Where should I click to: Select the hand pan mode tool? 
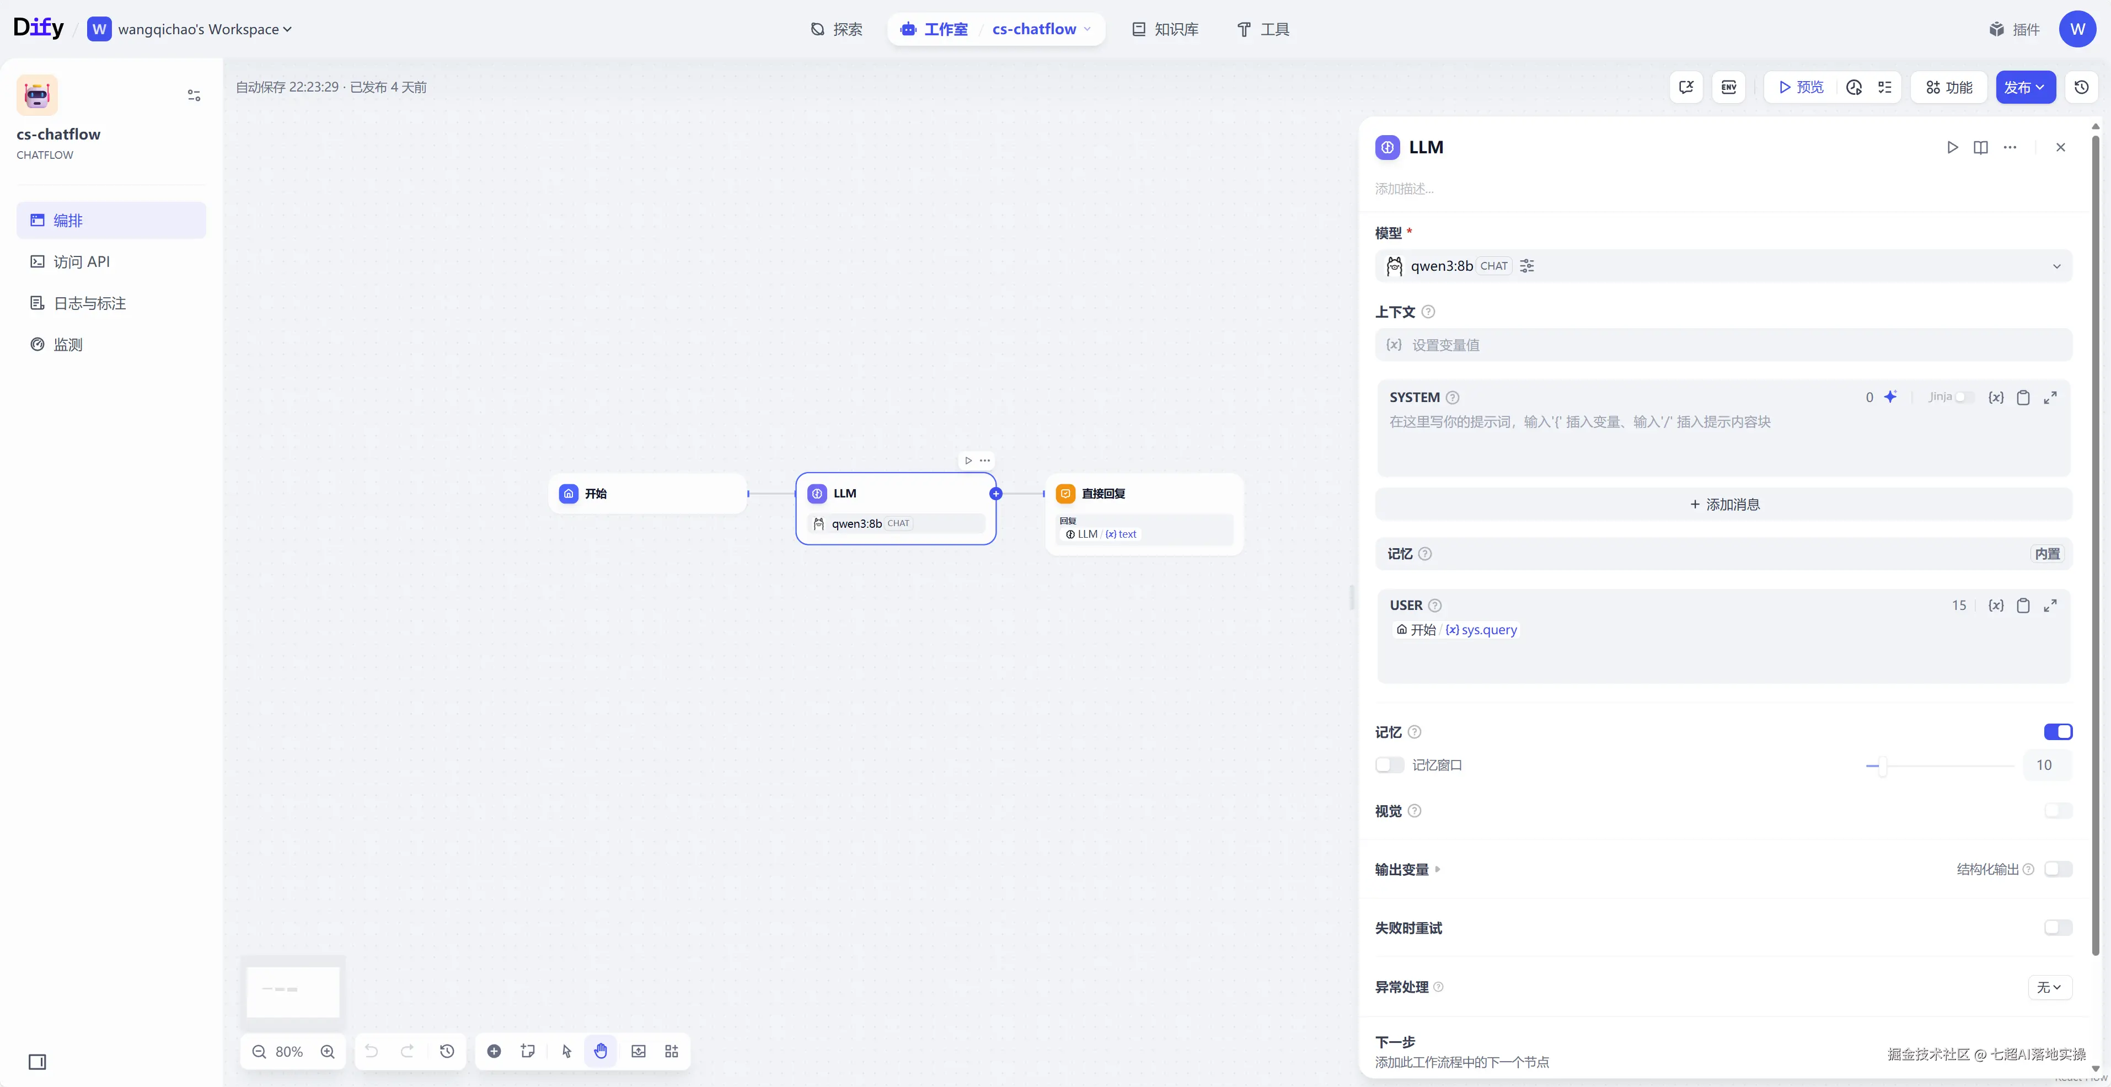pos(601,1052)
